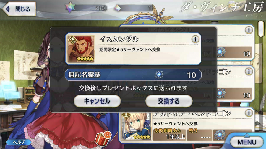266x149 pixels.
Task: Tap the present box gift icon
Action: click(x=103, y=139)
